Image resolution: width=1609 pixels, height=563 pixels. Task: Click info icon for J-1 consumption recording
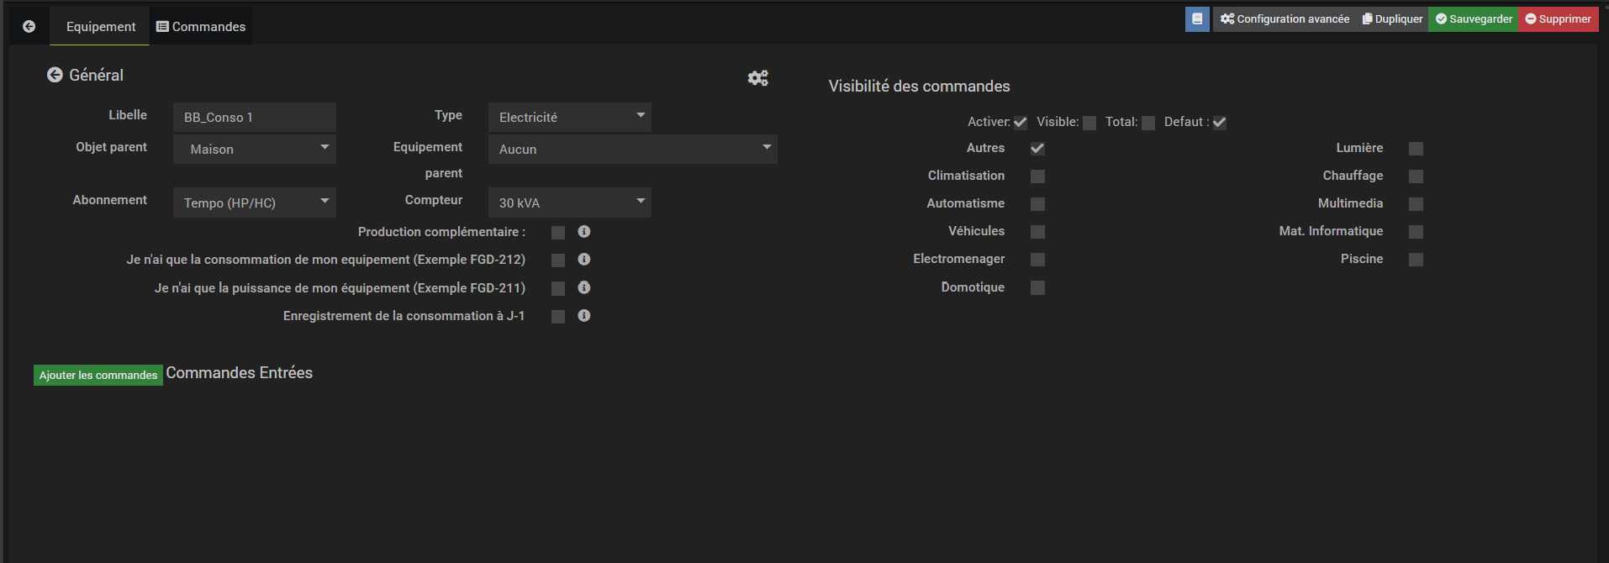[x=584, y=316]
